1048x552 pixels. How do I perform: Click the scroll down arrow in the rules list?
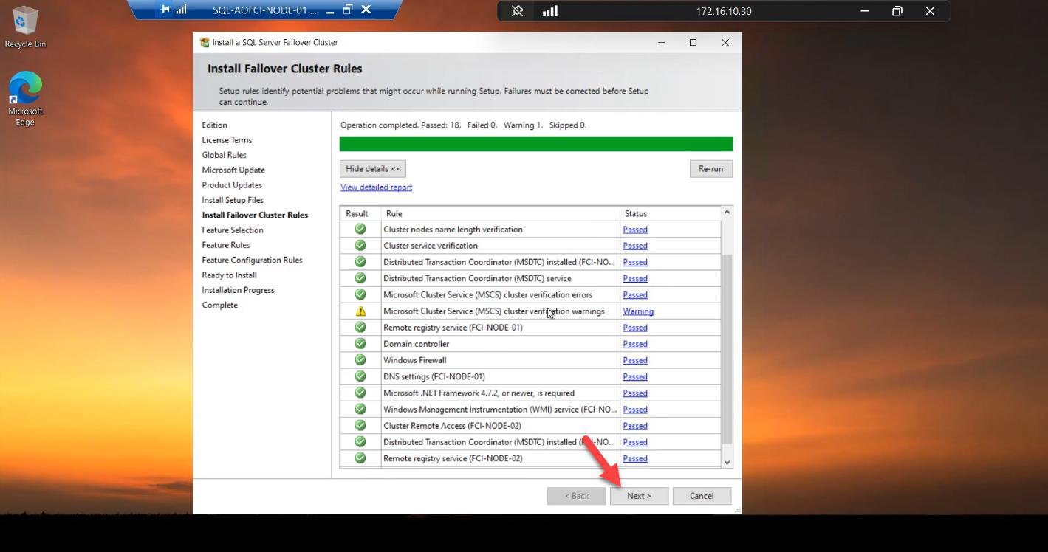coord(727,462)
